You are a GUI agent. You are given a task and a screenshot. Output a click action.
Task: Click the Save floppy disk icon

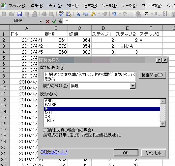(19, 14)
